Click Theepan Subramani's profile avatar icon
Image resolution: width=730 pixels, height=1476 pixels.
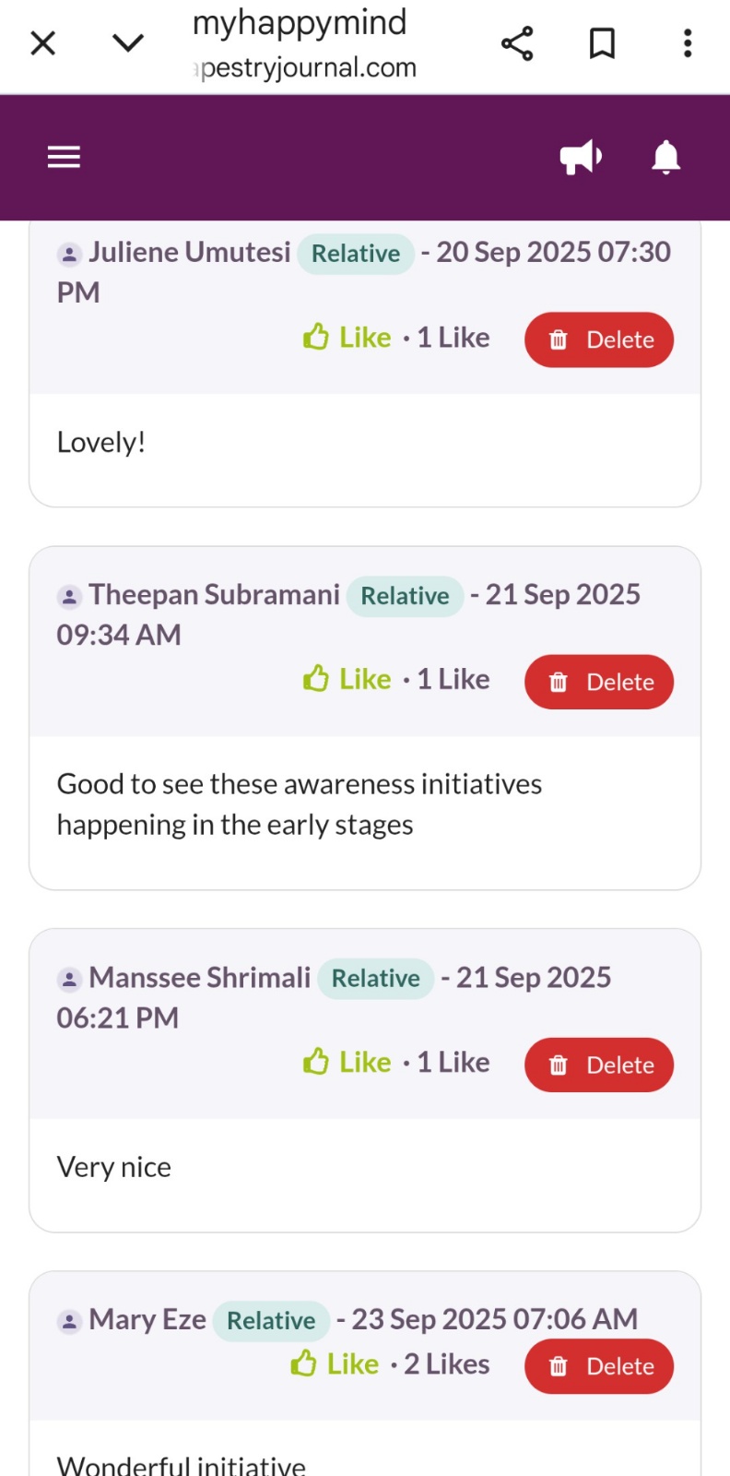[69, 597]
